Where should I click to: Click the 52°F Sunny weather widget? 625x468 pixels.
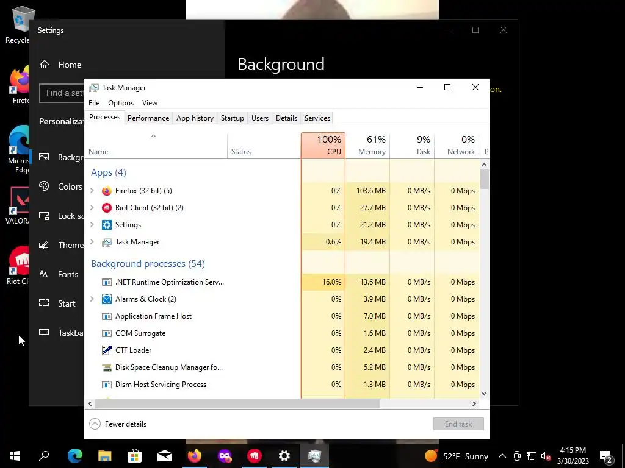click(x=457, y=456)
